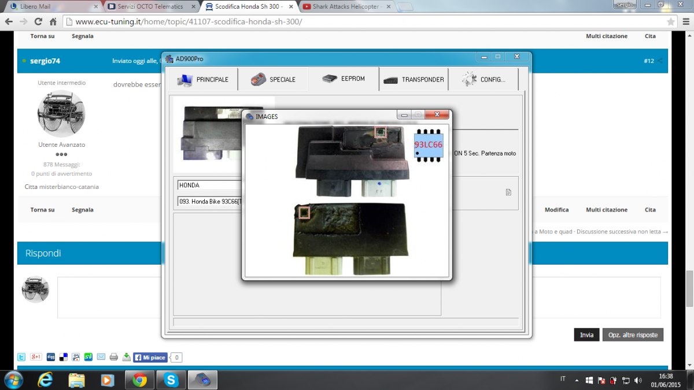694x390 pixels.
Task: Send the topic by email icon
Action: tap(101, 357)
